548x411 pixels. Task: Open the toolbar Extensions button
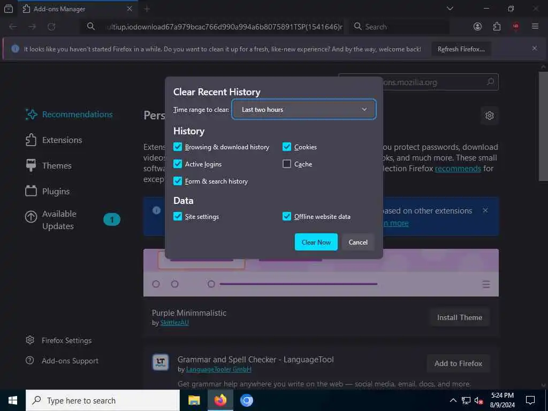497,27
